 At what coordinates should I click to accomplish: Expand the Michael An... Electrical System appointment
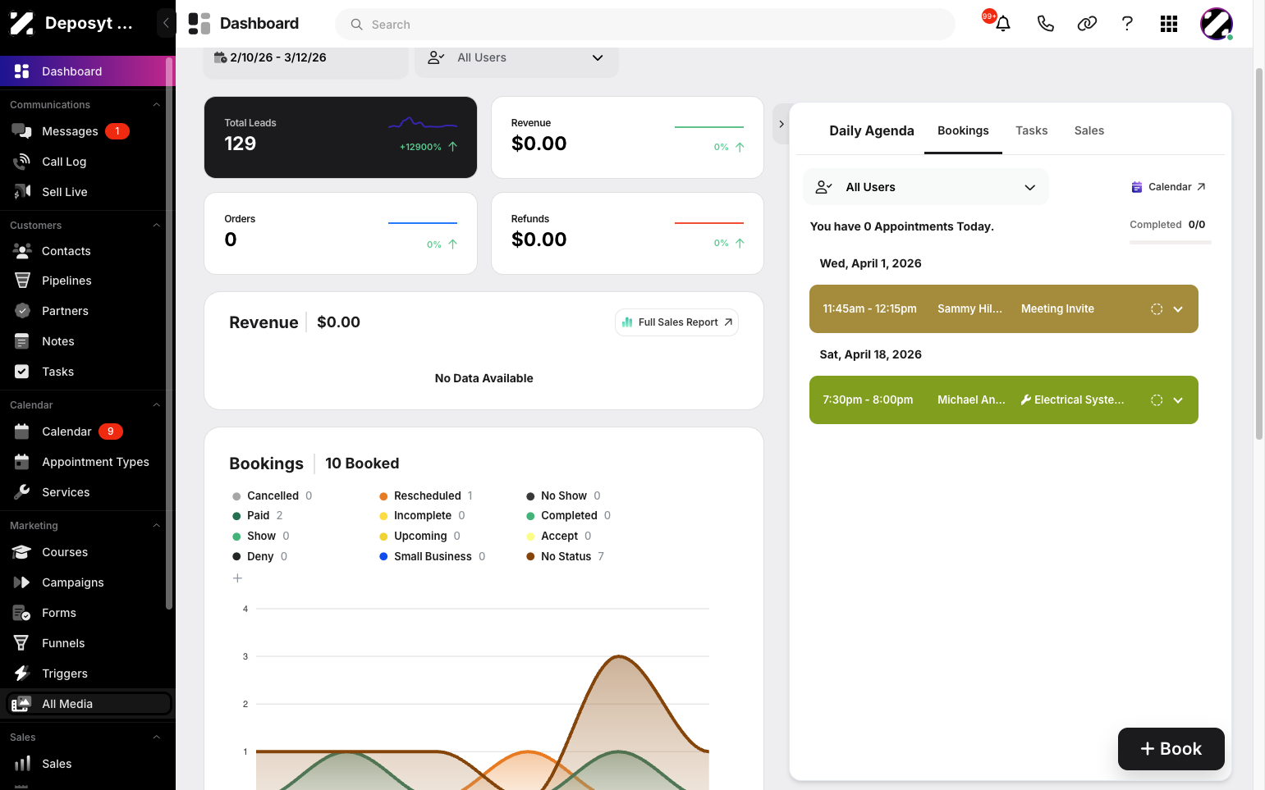pyautogui.click(x=1178, y=400)
